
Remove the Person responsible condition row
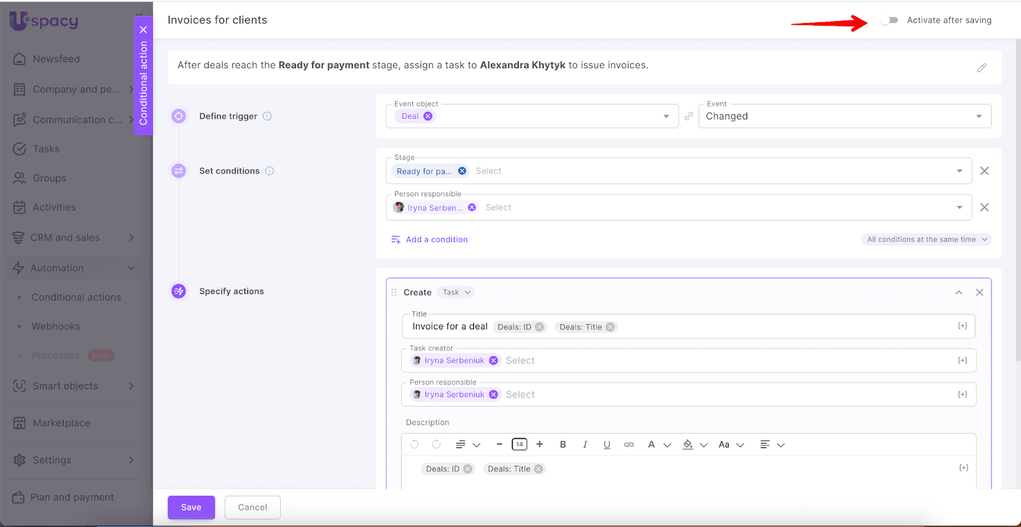(985, 207)
